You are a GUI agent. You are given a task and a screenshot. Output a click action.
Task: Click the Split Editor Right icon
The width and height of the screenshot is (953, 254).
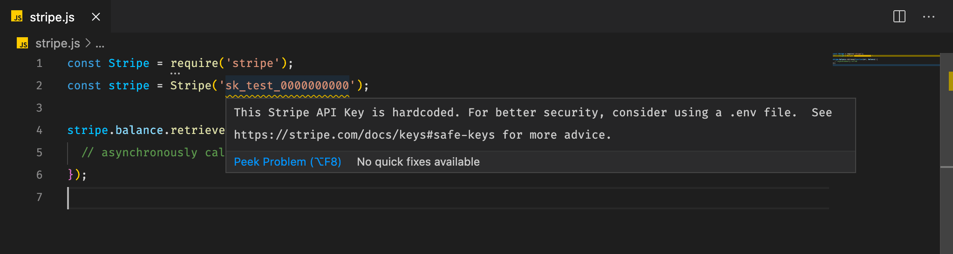click(x=899, y=17)
